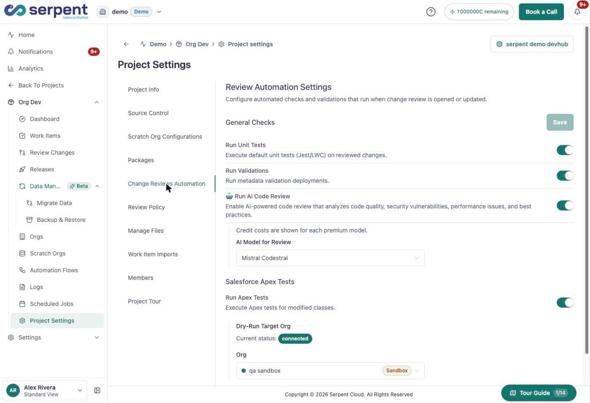The image size is (590, 403).
Task: Collapse sidebar with panel toggle icon
Action: (x=97, y=391)
